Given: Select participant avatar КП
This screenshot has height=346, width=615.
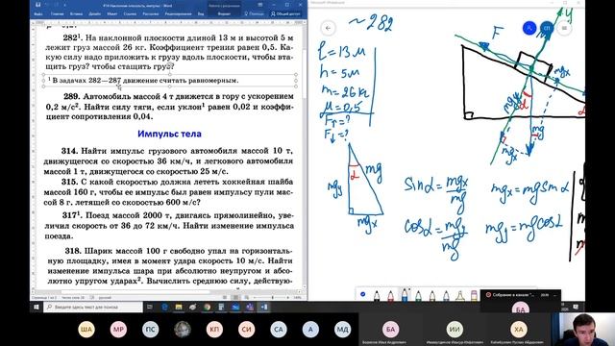Looking at the screenshot, I should point(214,330).
